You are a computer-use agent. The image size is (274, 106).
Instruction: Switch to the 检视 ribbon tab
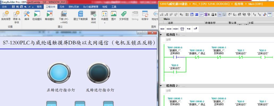click(x=105, y=7)
